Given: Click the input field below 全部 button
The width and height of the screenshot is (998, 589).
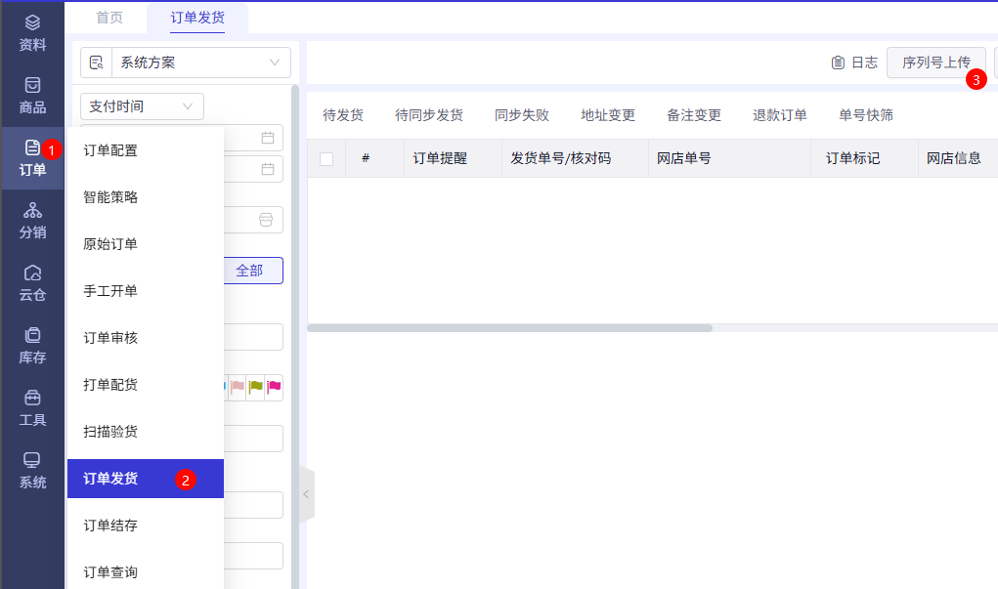Looking at the screenshot, I should [x=253, y=337].
